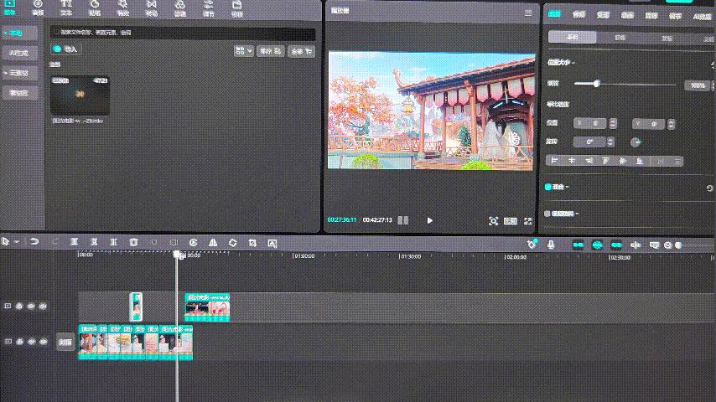716x402 pixels.
Task: Click the mirror flip icon
Action: coord(213,242)
